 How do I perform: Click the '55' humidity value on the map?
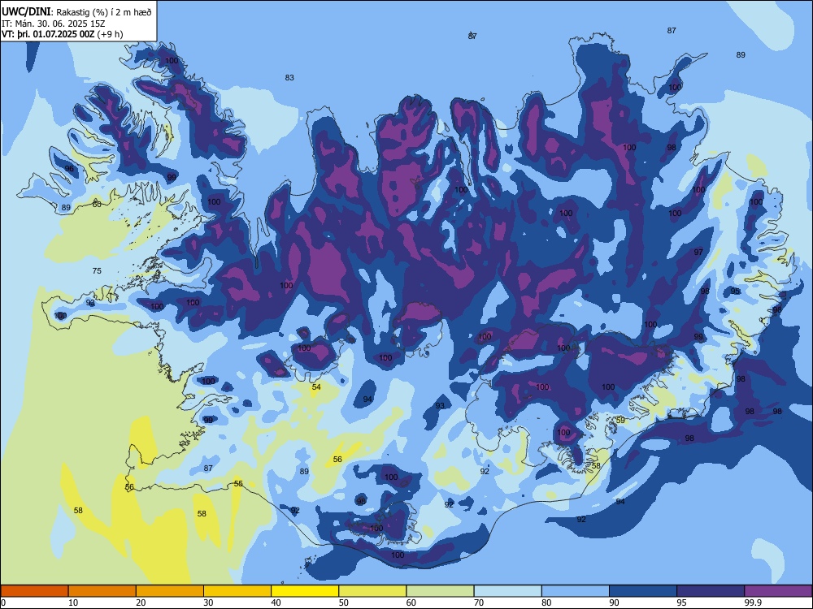pyautogui.click(x=238, y=484)
